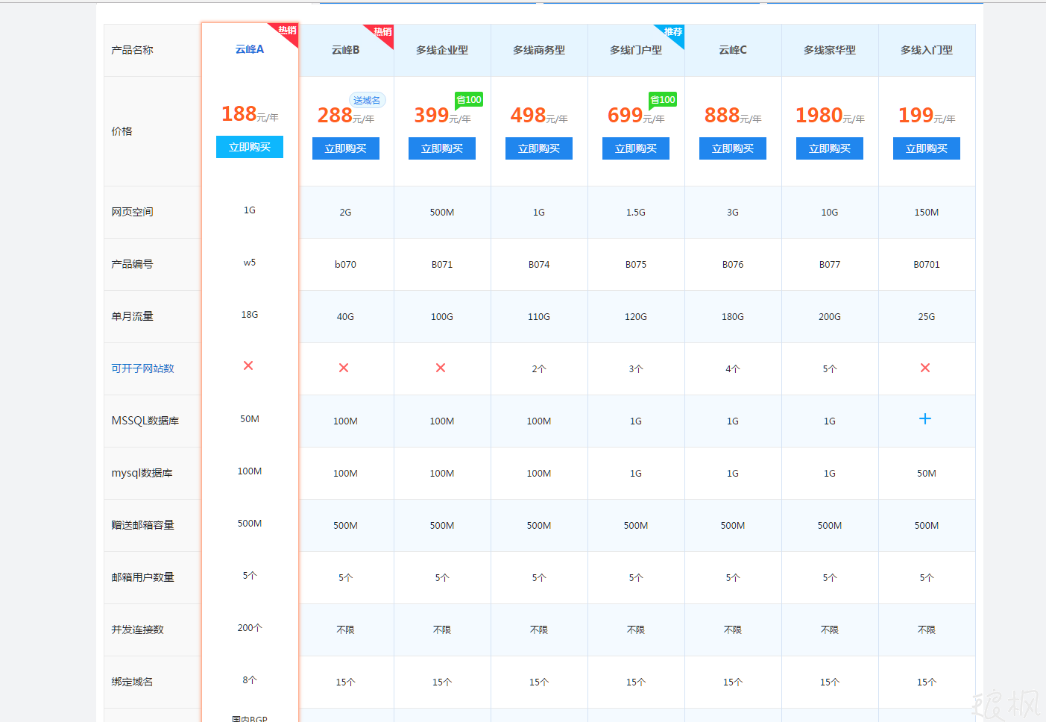Click the 云峰C column header
The width and height of the screenshot is (1046, 722).
[733, 50]
